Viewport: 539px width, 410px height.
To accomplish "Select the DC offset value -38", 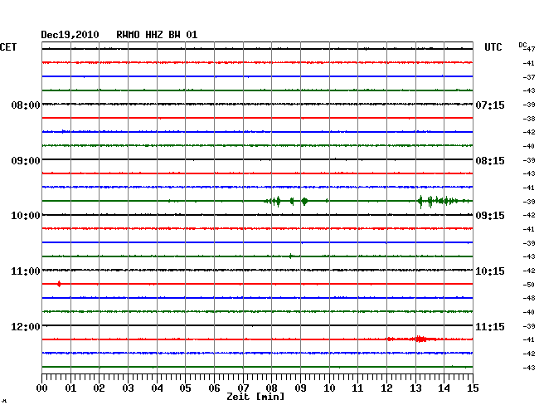I will [x=529, y=119].
